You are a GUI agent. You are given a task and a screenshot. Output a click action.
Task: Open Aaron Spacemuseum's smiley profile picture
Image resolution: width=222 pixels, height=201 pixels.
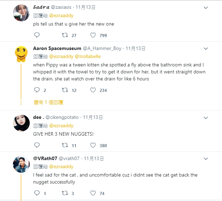coord(21,53)
